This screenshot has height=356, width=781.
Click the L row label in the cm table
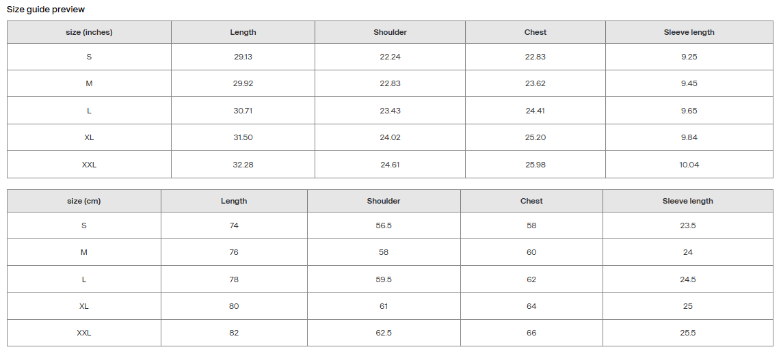84,279
